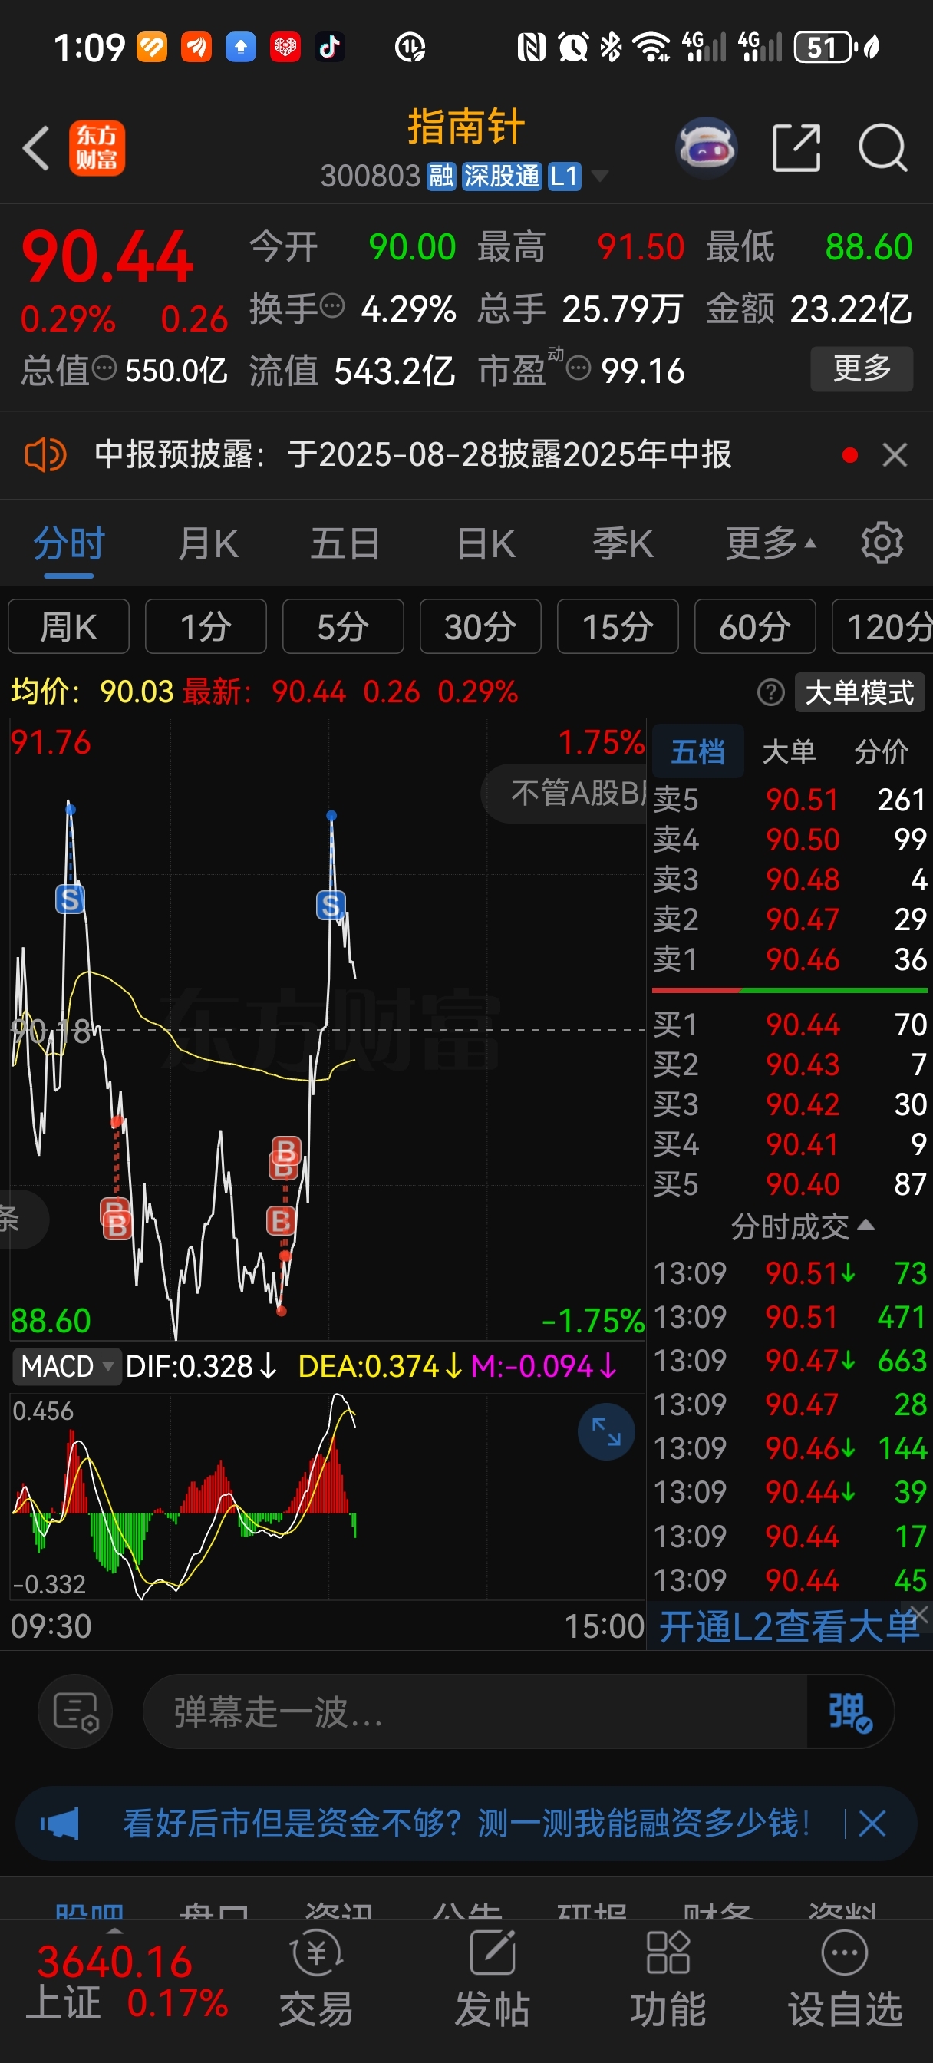The width and height of the screenshot is (933, 2063).
Task: Tap the back arrow icon
Action: click(36, 148)
